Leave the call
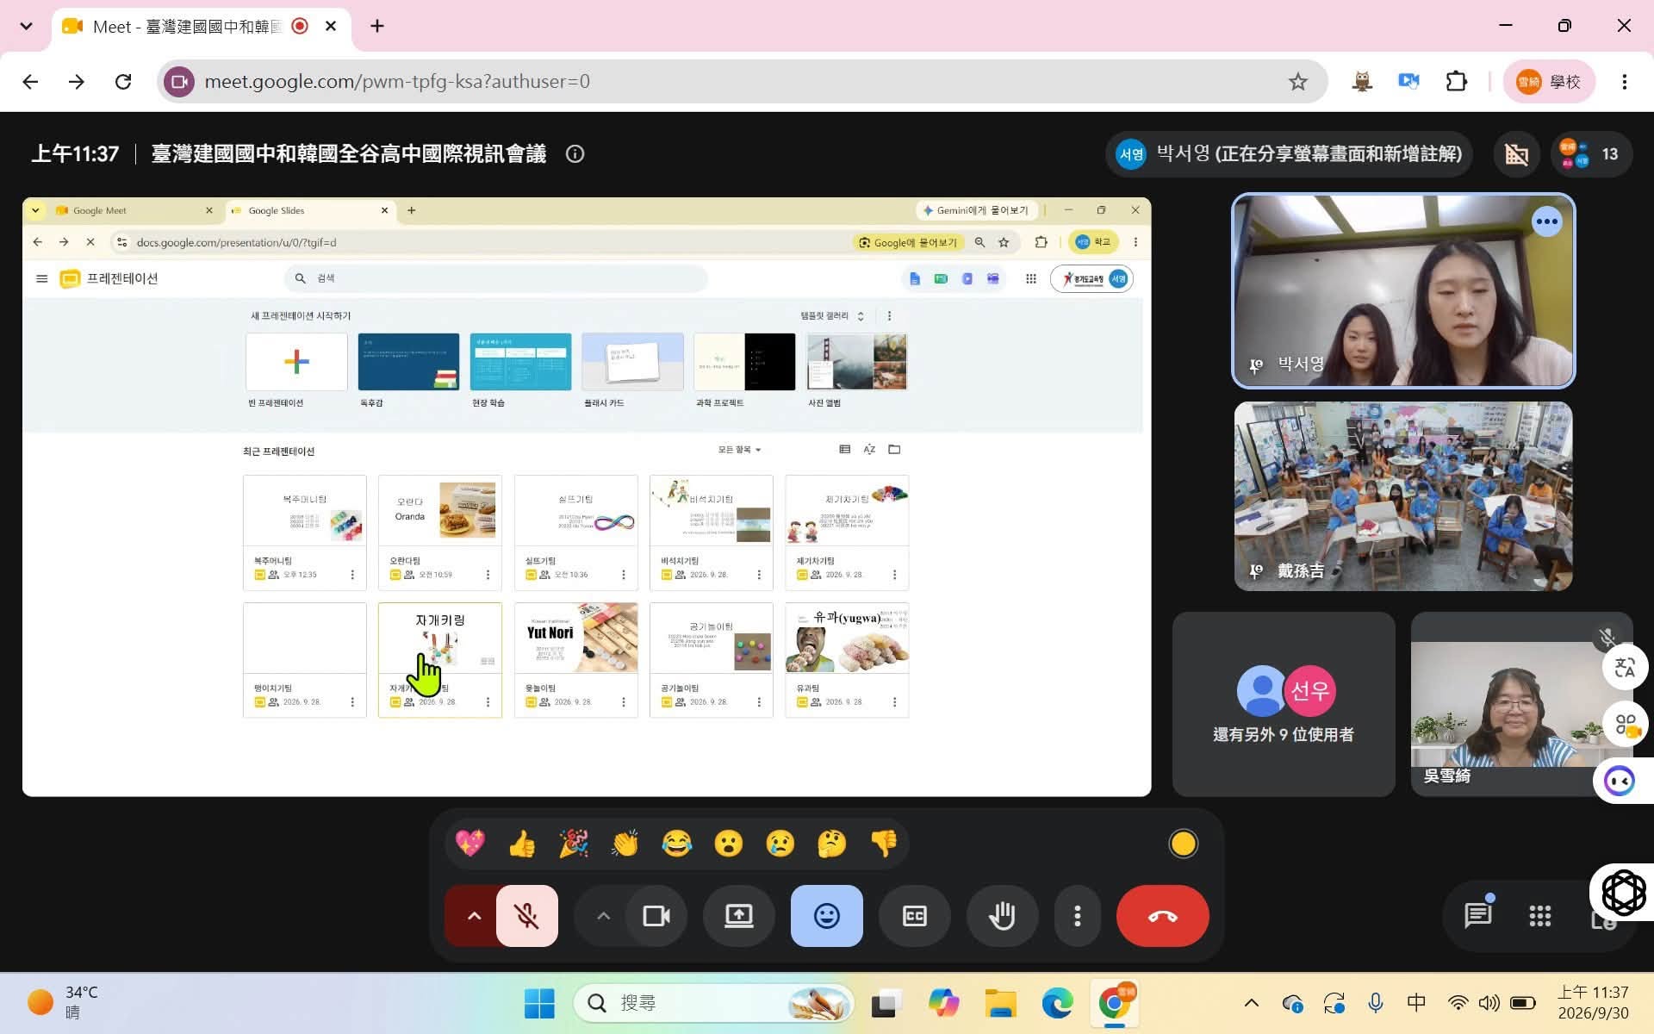1654x1034 pixels. (x=1162, y=916)
